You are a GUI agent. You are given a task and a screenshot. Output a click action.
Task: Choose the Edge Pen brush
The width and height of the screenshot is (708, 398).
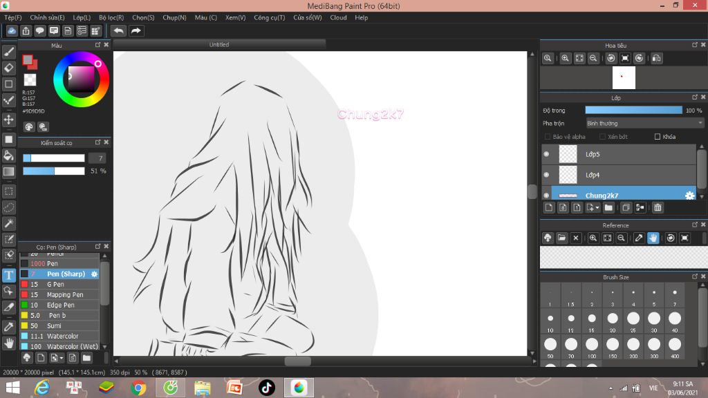59,305
